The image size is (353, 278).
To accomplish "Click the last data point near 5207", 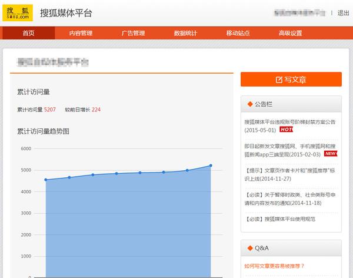I will [211, 166].
